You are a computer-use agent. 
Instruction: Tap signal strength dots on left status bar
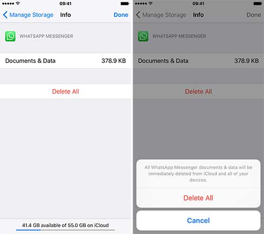(x=8, y=3)
